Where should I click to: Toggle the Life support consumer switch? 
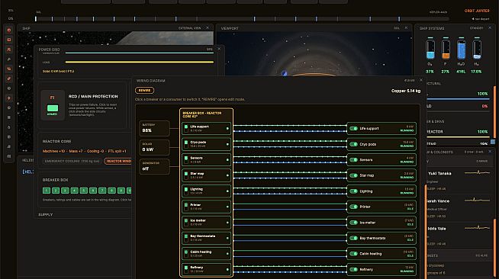click(x=353, y=128)
